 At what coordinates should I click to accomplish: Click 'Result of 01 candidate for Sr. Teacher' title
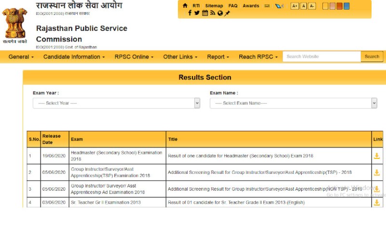tap(236, 202)
